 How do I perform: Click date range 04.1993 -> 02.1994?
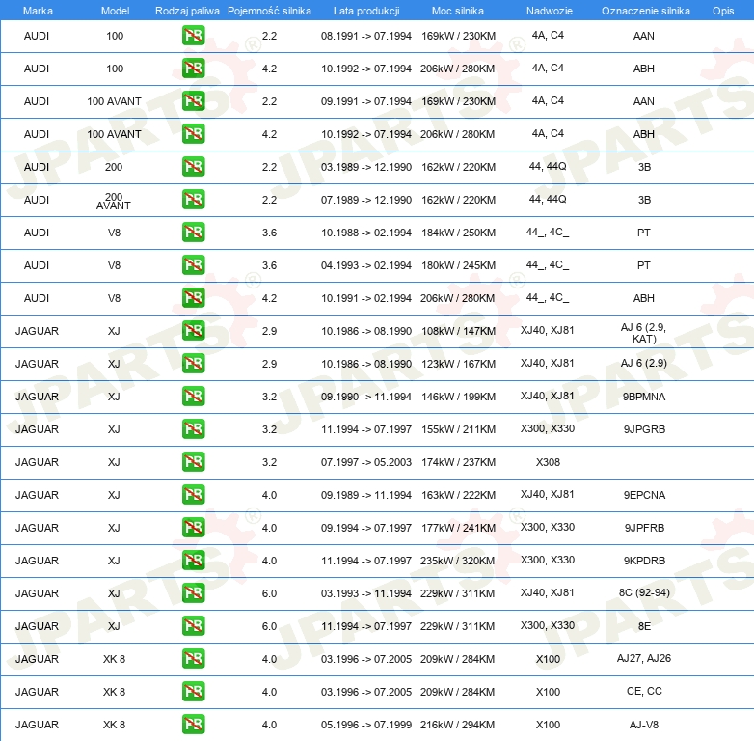[366, 265]
